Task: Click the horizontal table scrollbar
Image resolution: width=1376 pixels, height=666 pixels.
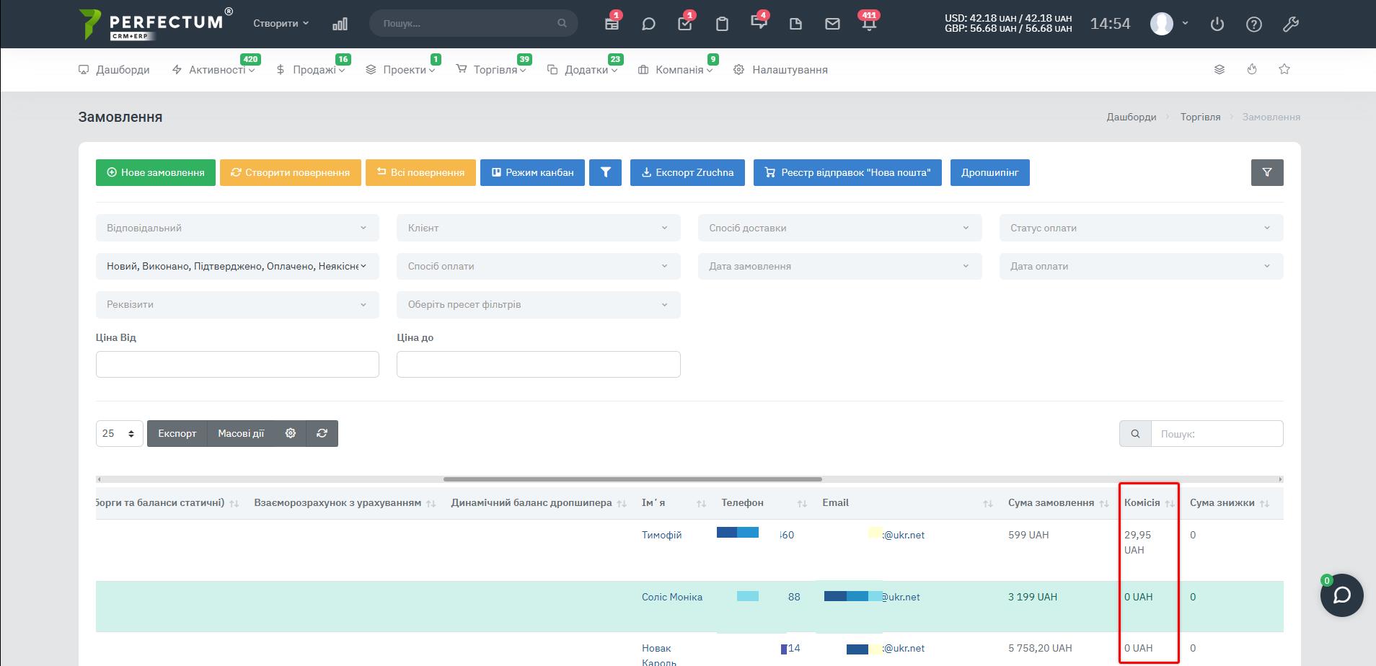Action: tap(632, 479)
